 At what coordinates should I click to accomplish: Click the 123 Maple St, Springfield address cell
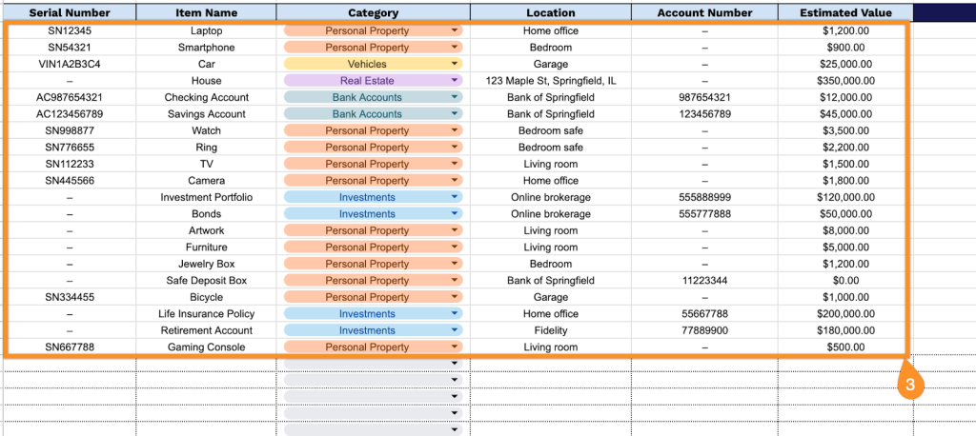pos(550,81)
